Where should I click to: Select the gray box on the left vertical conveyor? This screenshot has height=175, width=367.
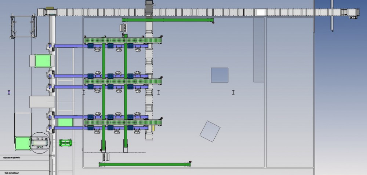tap(42, 102)
